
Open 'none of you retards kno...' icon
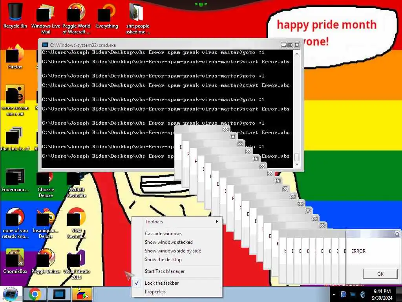point(15,223)
